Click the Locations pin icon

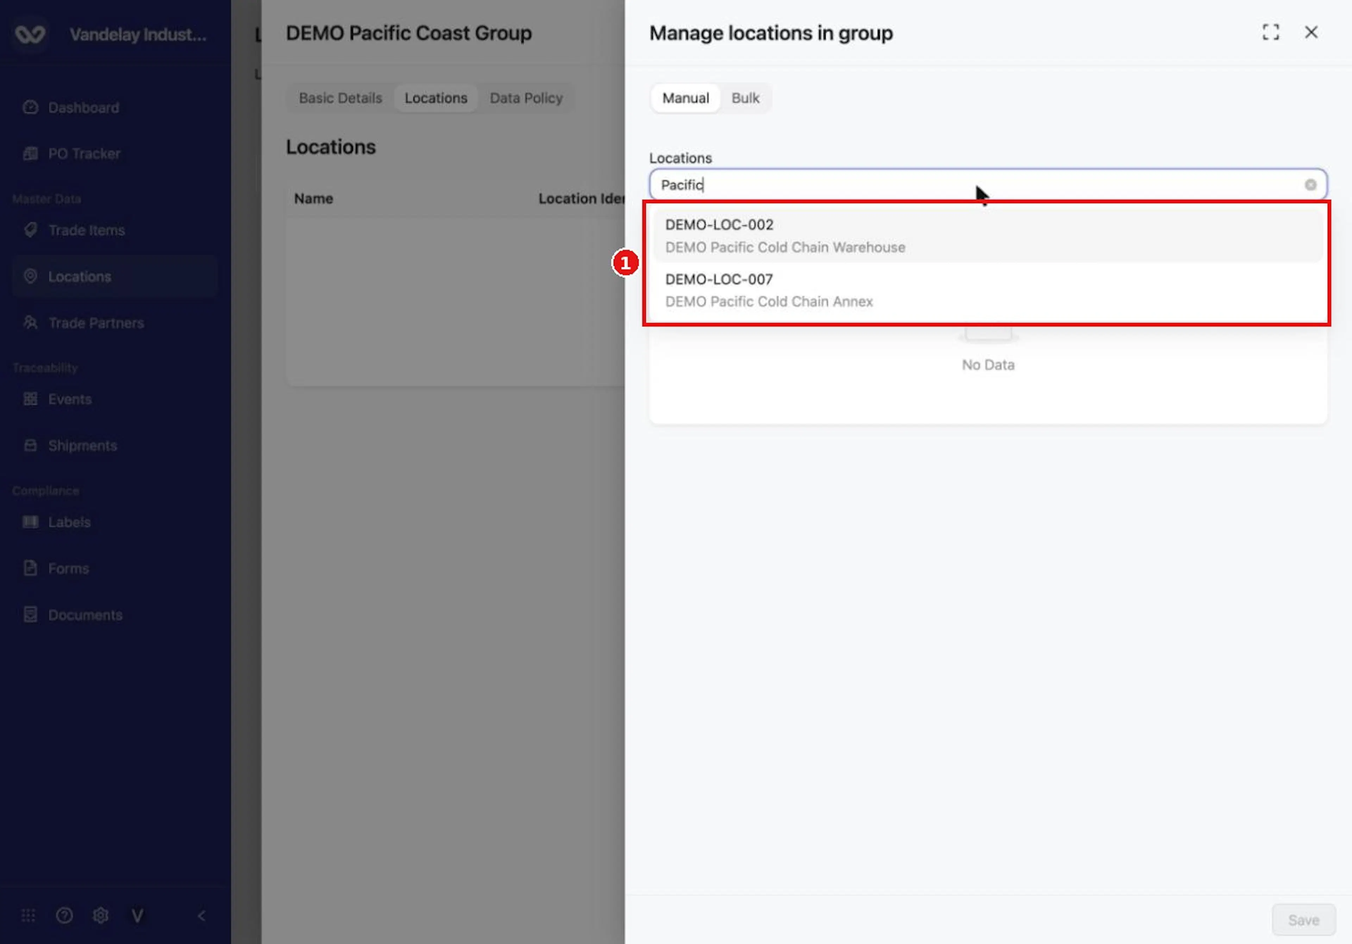coord(31,276)
